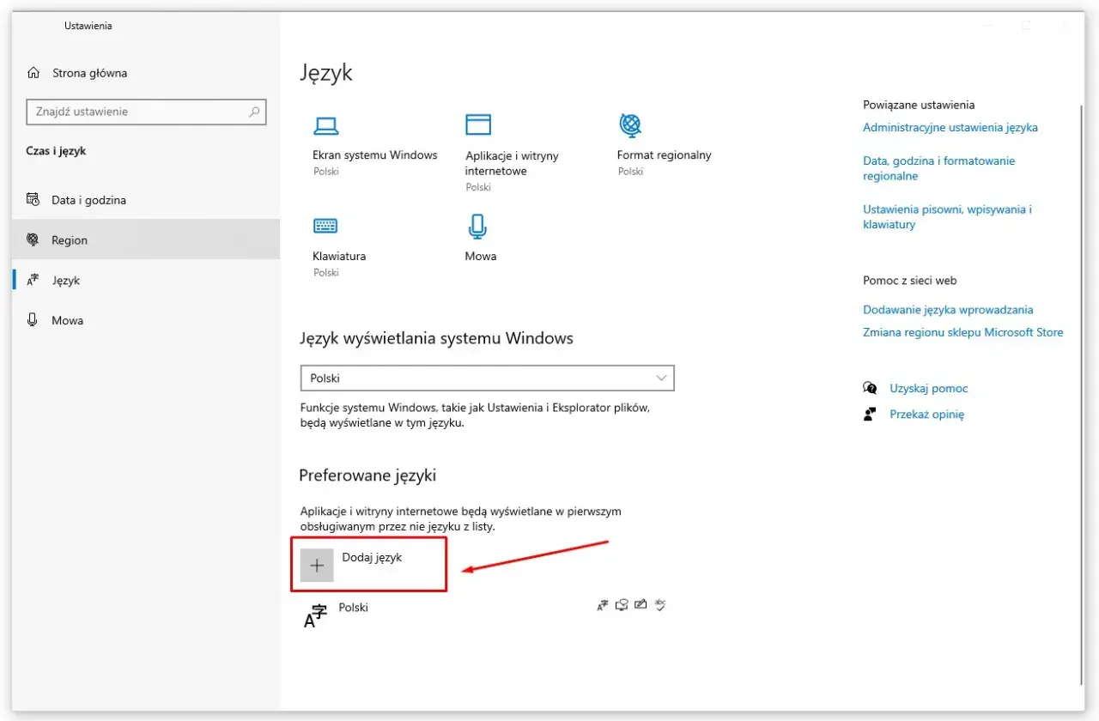Click the plus icon for Dodaj język
1099x721 pixels.
click(x=317, y=566)
